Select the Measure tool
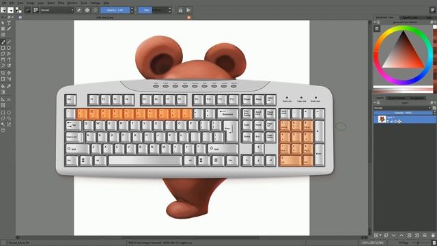The height and width of the screenshot is (246, 437). coord(9,99)
